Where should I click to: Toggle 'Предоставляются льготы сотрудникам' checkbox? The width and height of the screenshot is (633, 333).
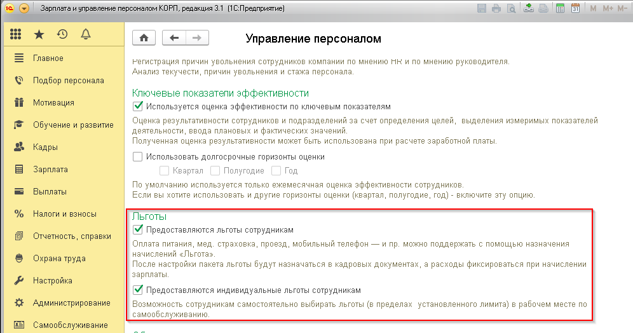point(138,229)
